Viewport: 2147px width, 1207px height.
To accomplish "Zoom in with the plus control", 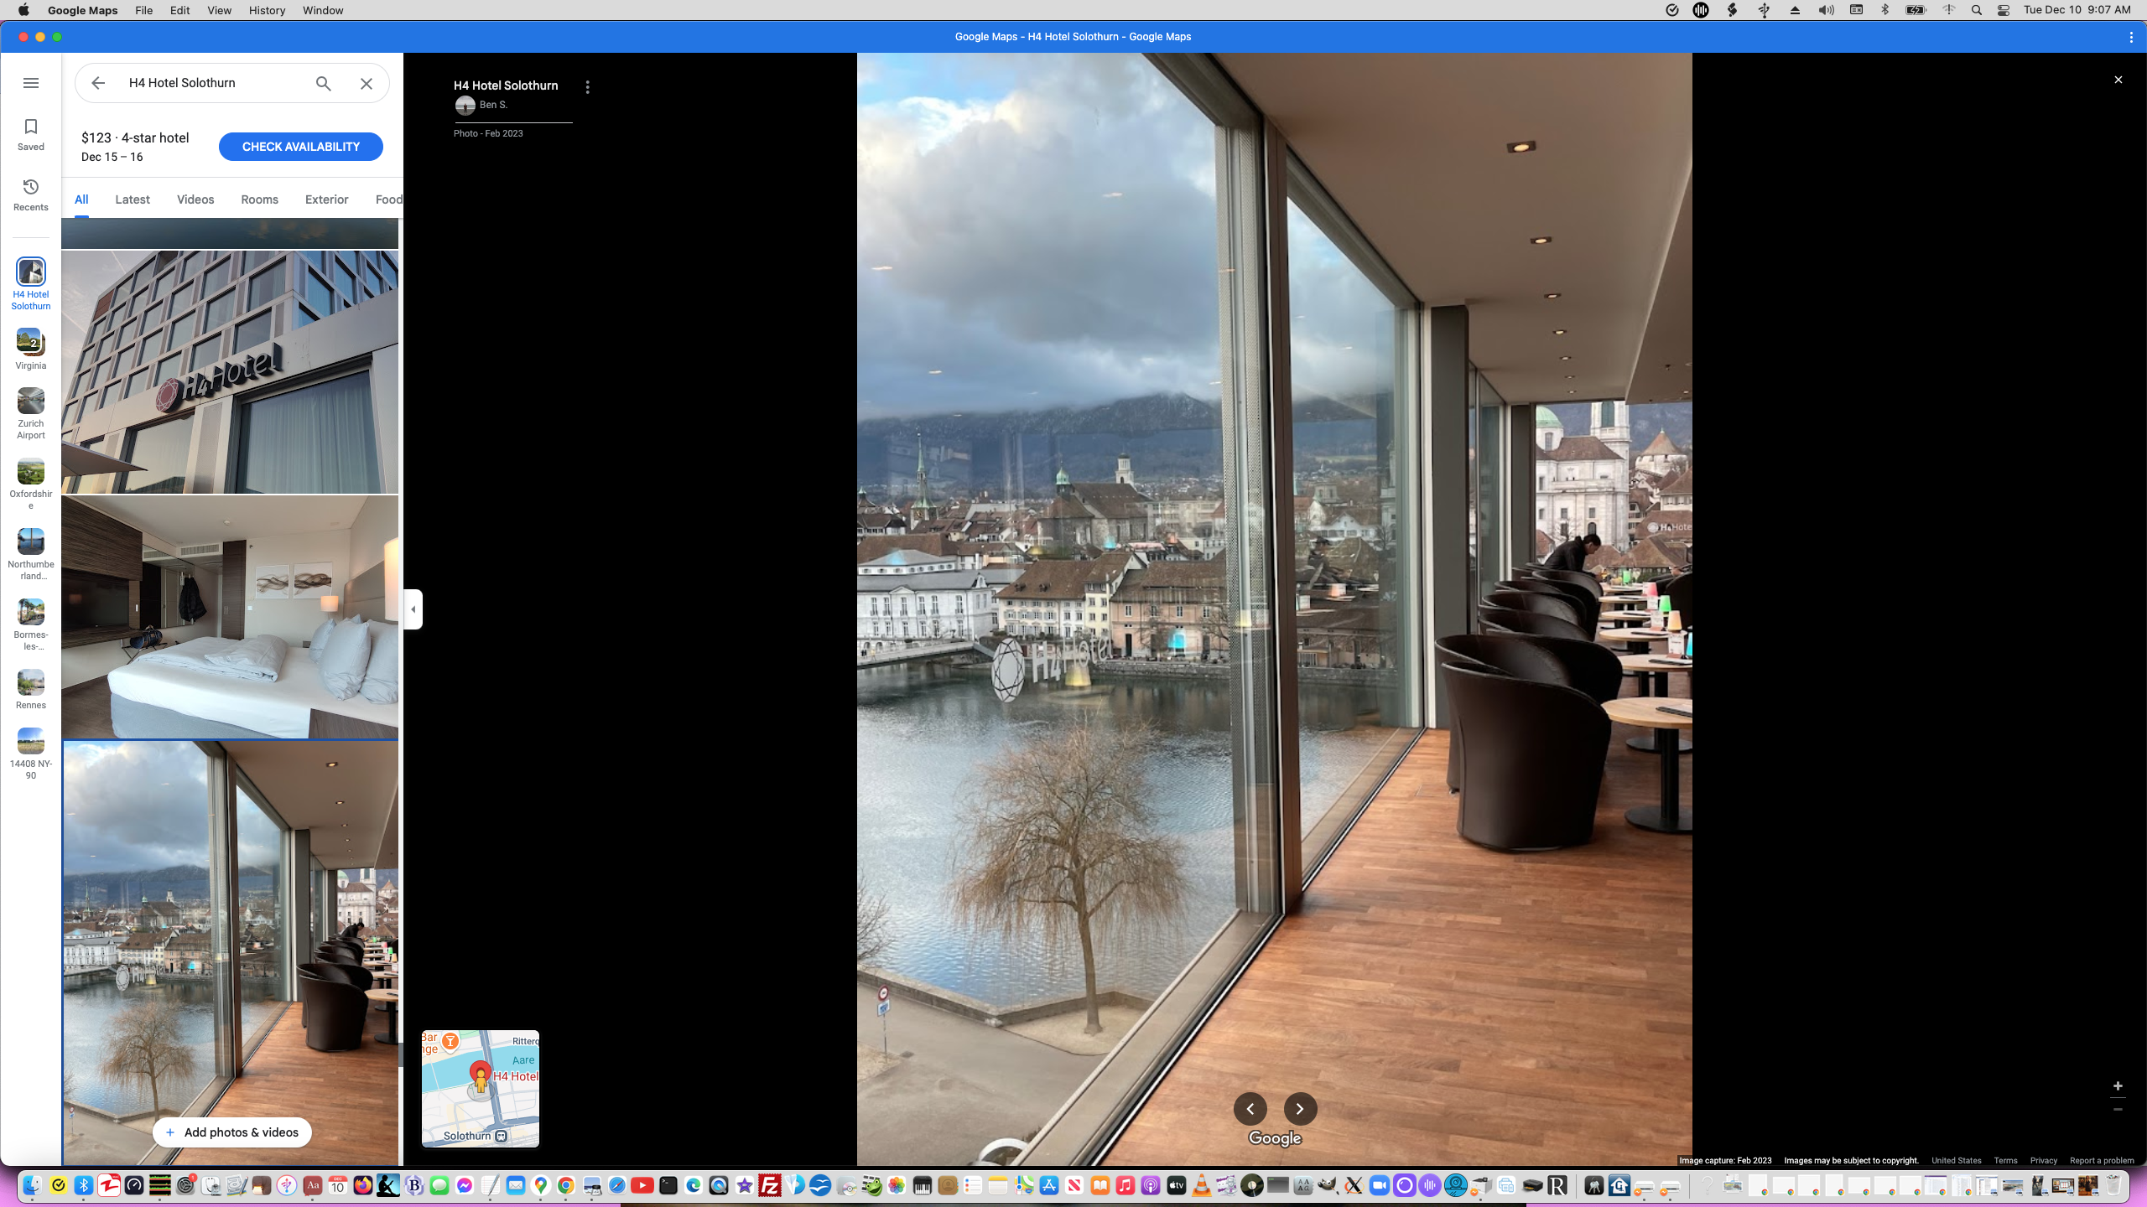I will [x=2118, y=1086].
